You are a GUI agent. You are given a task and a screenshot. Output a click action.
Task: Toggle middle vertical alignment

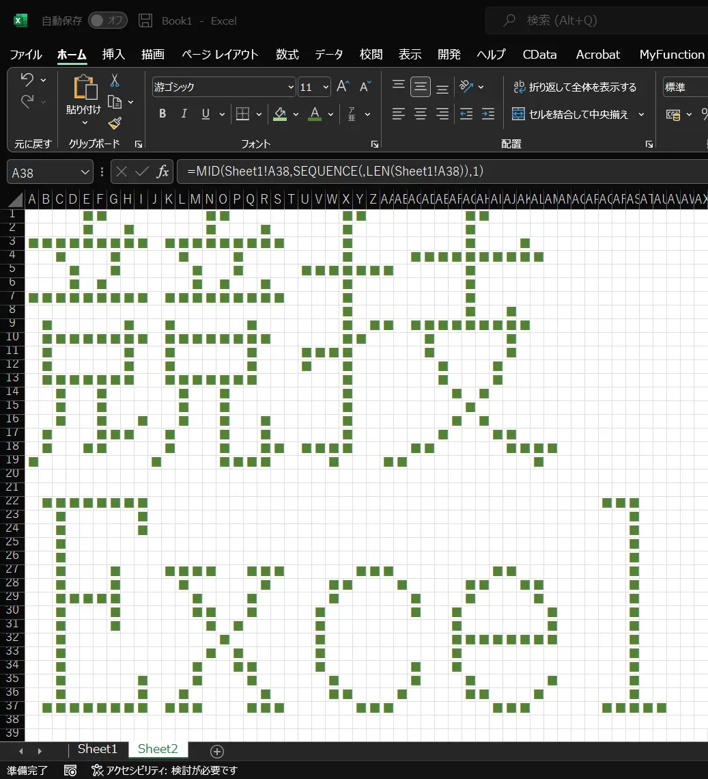[420, 87]
